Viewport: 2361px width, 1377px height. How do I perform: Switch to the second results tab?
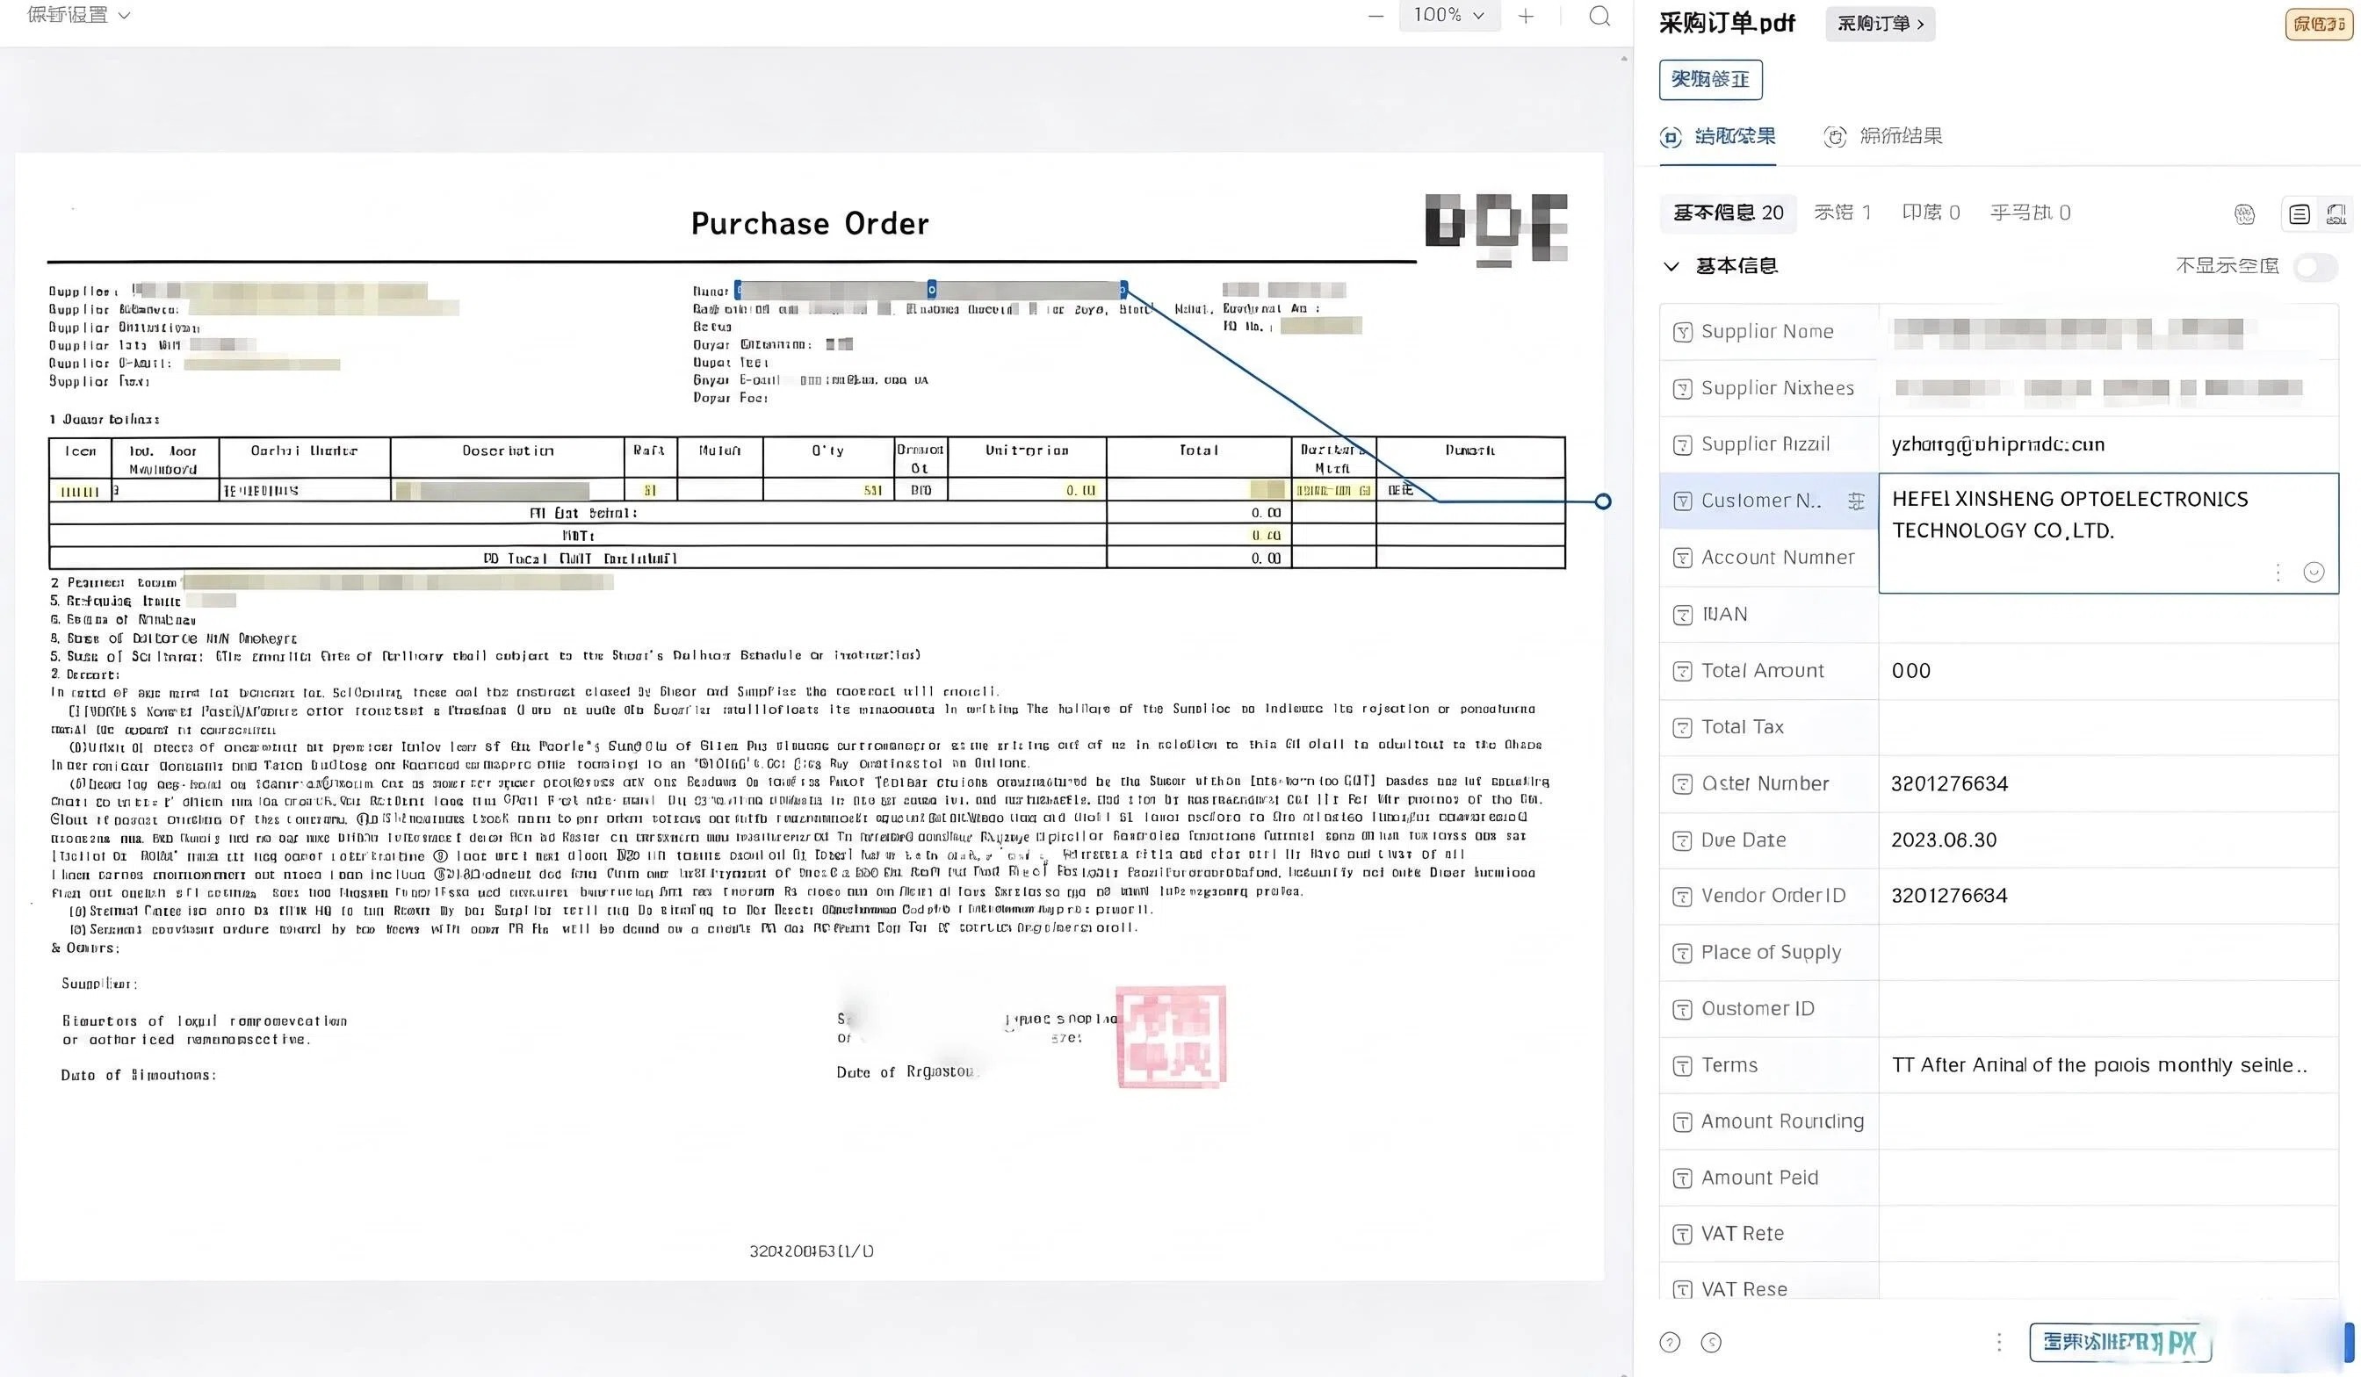pyautogui.click(x=1883, y=137)
